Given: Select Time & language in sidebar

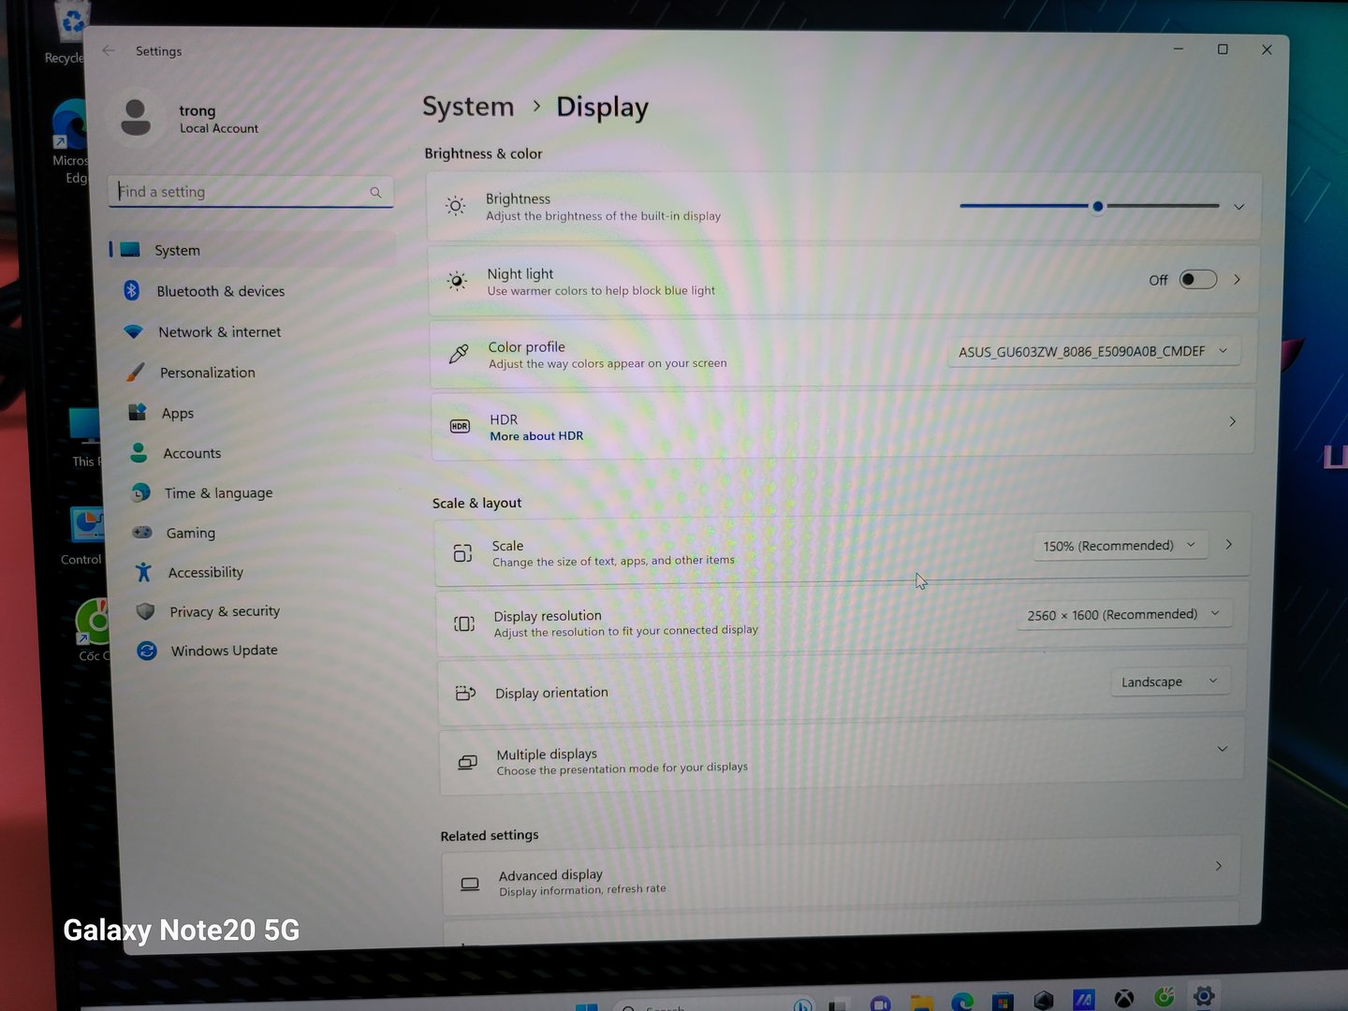Looking at the screenshot, I should click(218, 493).
